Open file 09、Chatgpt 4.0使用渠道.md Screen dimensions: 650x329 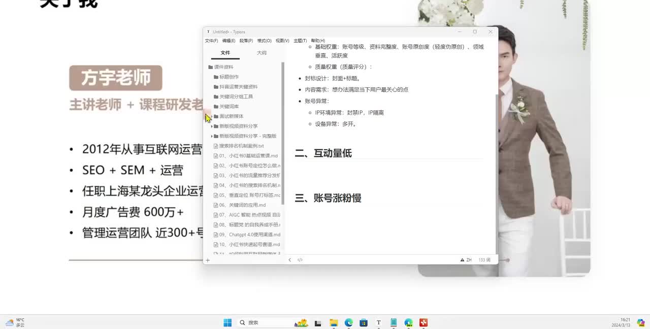tap(247, 235)
